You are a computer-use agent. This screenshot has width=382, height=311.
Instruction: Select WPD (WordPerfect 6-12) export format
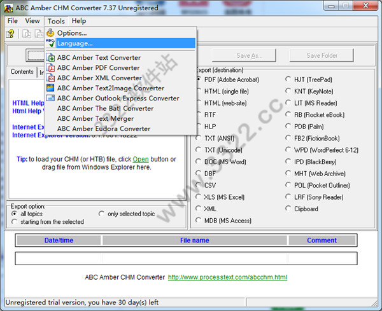click(322, 150)
